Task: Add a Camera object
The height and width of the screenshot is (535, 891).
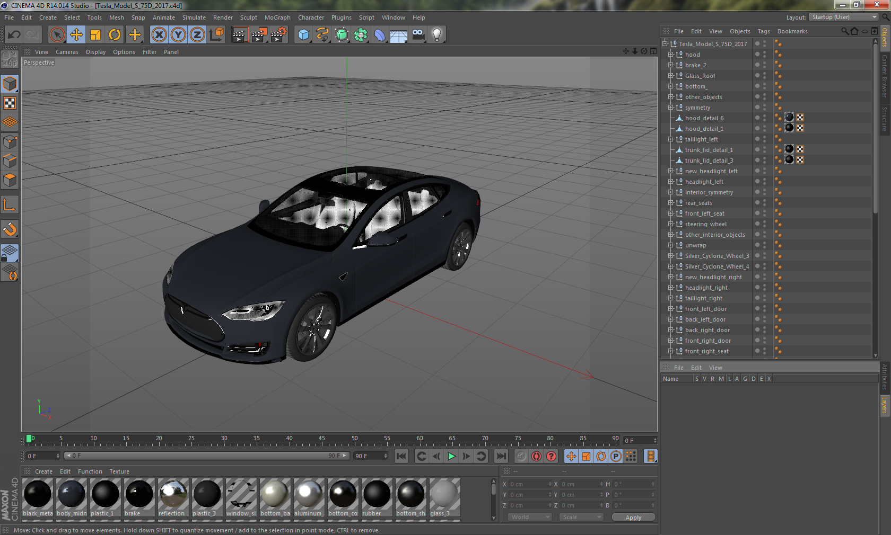Action: click(x=418, y=35)
